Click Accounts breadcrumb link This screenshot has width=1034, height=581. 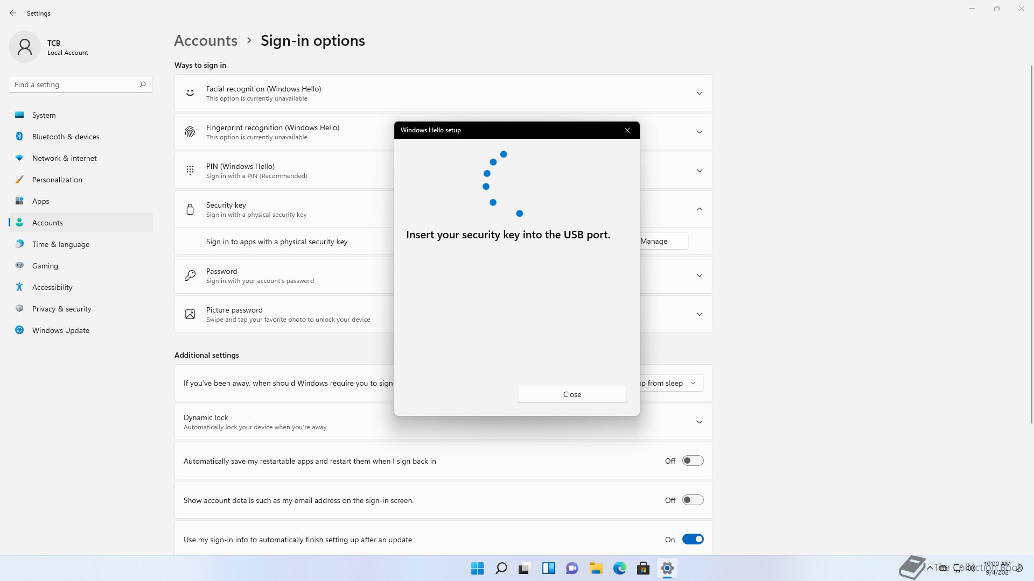point(206,40)
